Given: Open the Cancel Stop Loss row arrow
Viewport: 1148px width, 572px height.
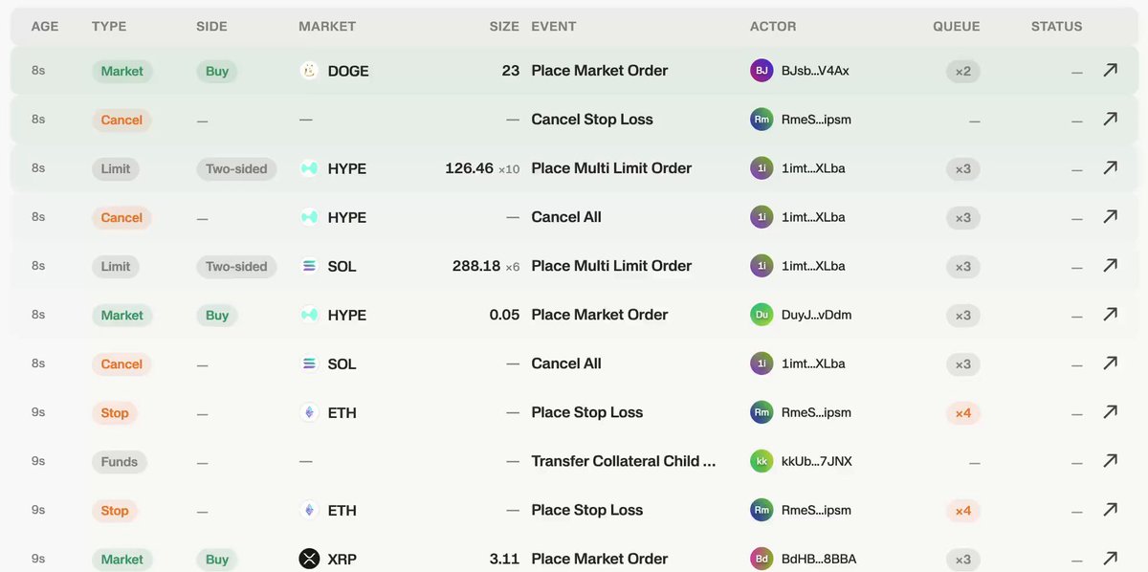Looking at the screenshot, I should pyautogui.click(x=1110, y=120).
